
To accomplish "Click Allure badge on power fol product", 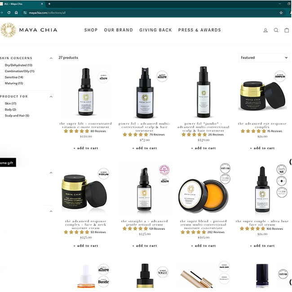I will (162, 76).
